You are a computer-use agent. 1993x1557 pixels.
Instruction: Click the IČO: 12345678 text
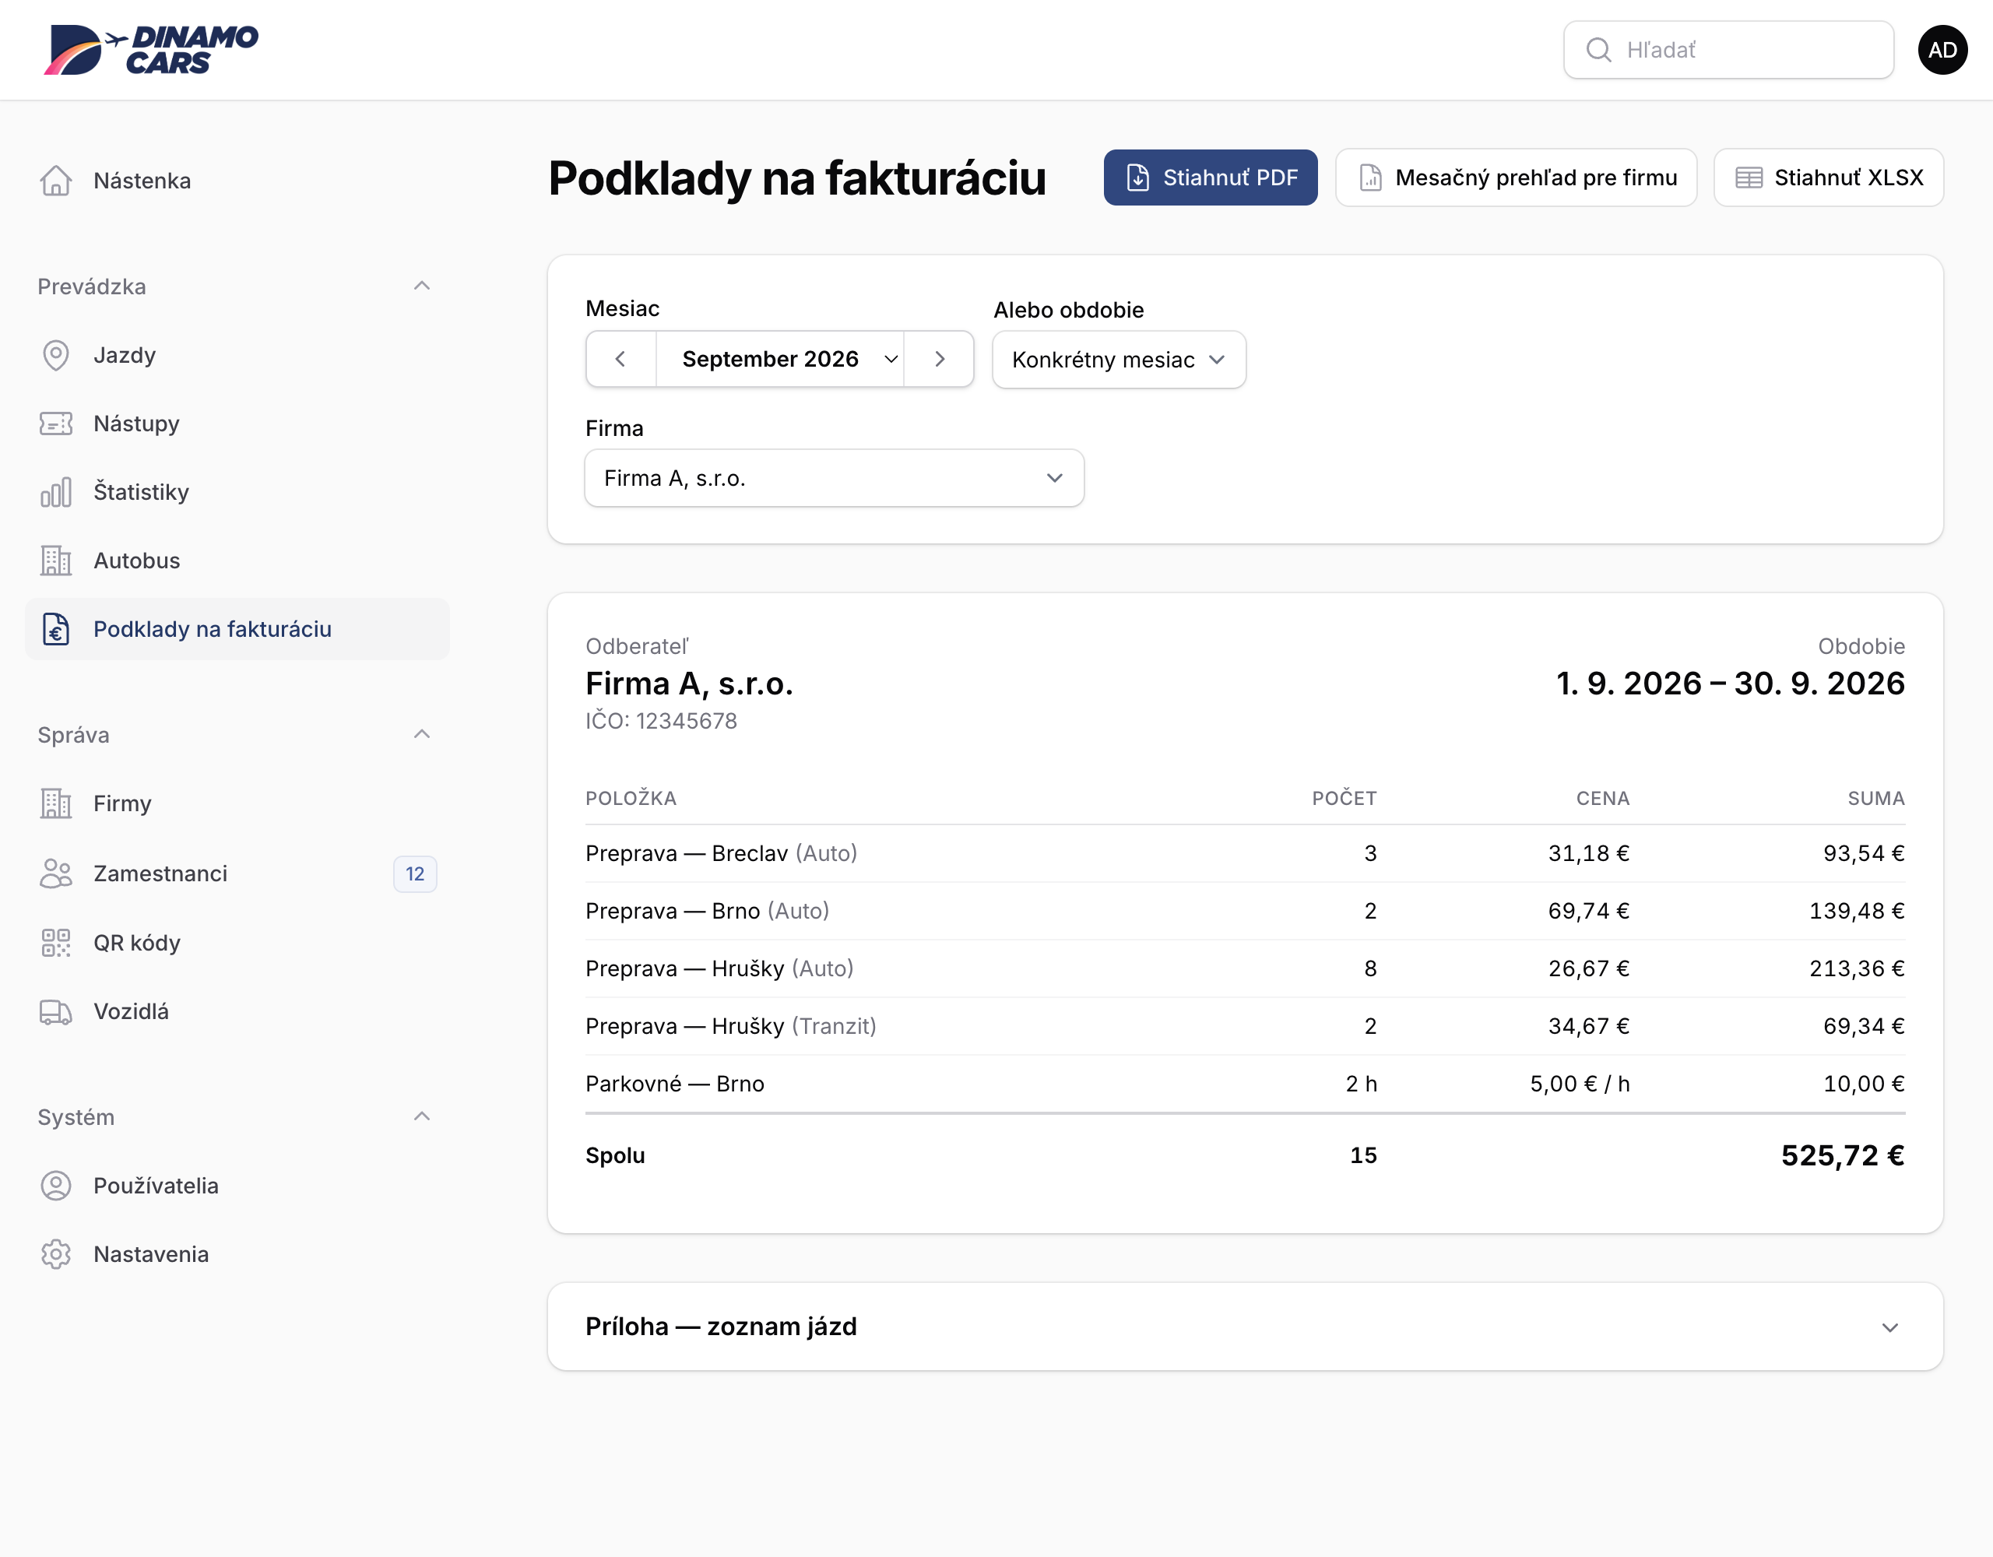point(661,721)
